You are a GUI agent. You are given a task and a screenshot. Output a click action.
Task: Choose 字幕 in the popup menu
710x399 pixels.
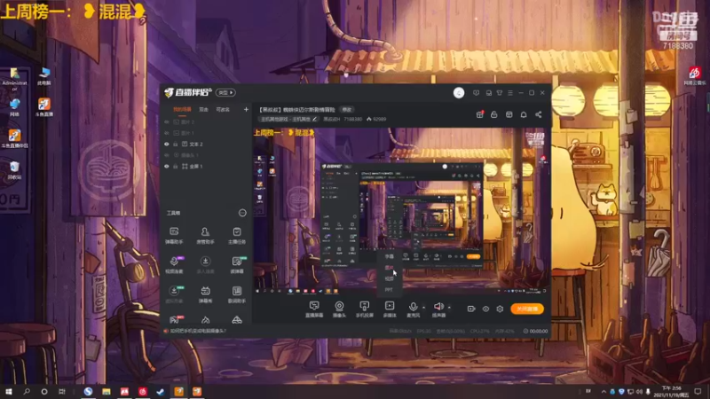(389, 256)
